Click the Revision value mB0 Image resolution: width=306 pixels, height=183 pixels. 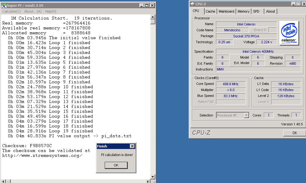(293, 63)
